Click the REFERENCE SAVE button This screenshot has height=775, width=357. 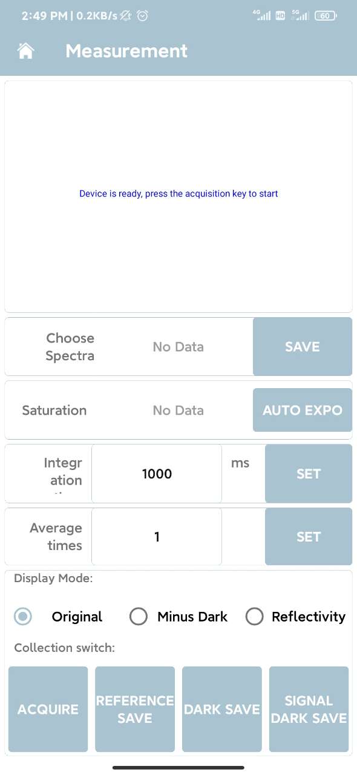click(x=135, y=710)
